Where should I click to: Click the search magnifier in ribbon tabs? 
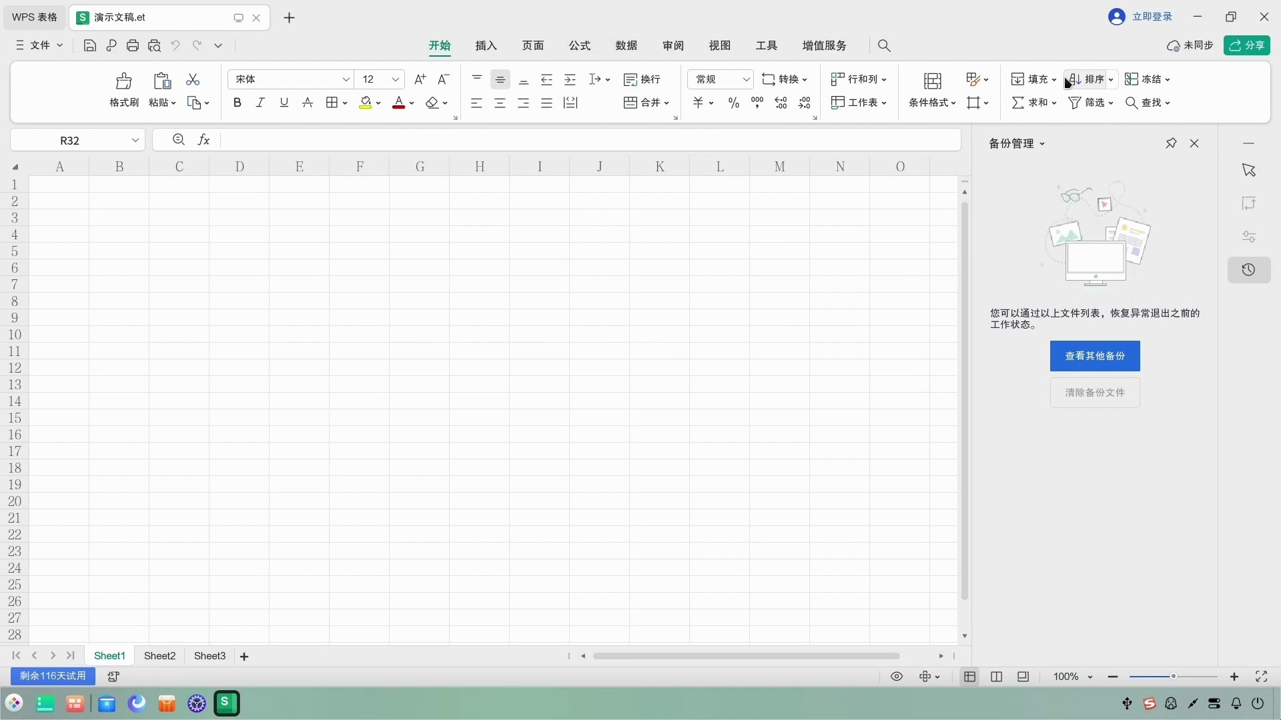[884, 45]
